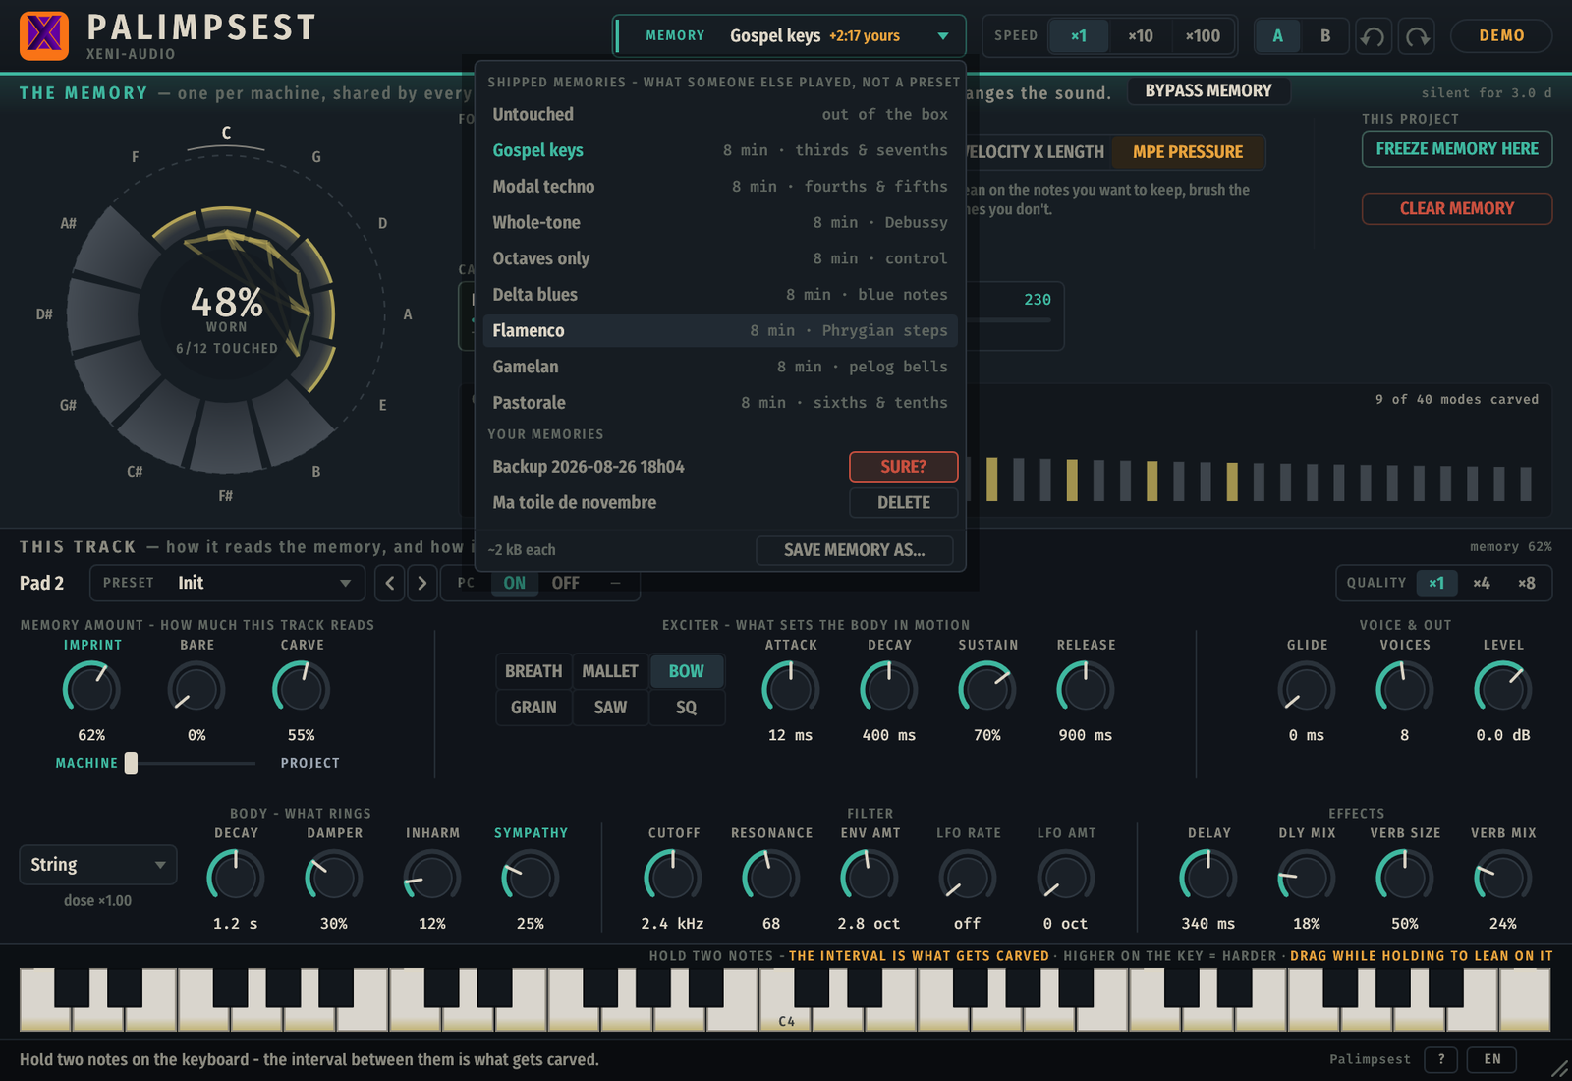
Task: Adjust the exciter Release knob
Action: coord(1086,687)
